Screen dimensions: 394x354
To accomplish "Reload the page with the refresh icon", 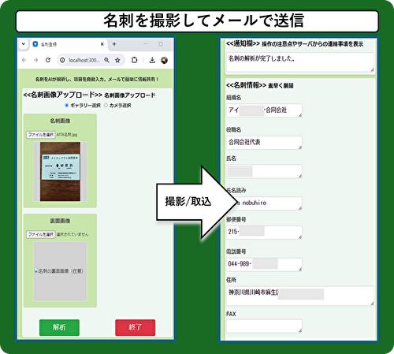I will [48, 60].
